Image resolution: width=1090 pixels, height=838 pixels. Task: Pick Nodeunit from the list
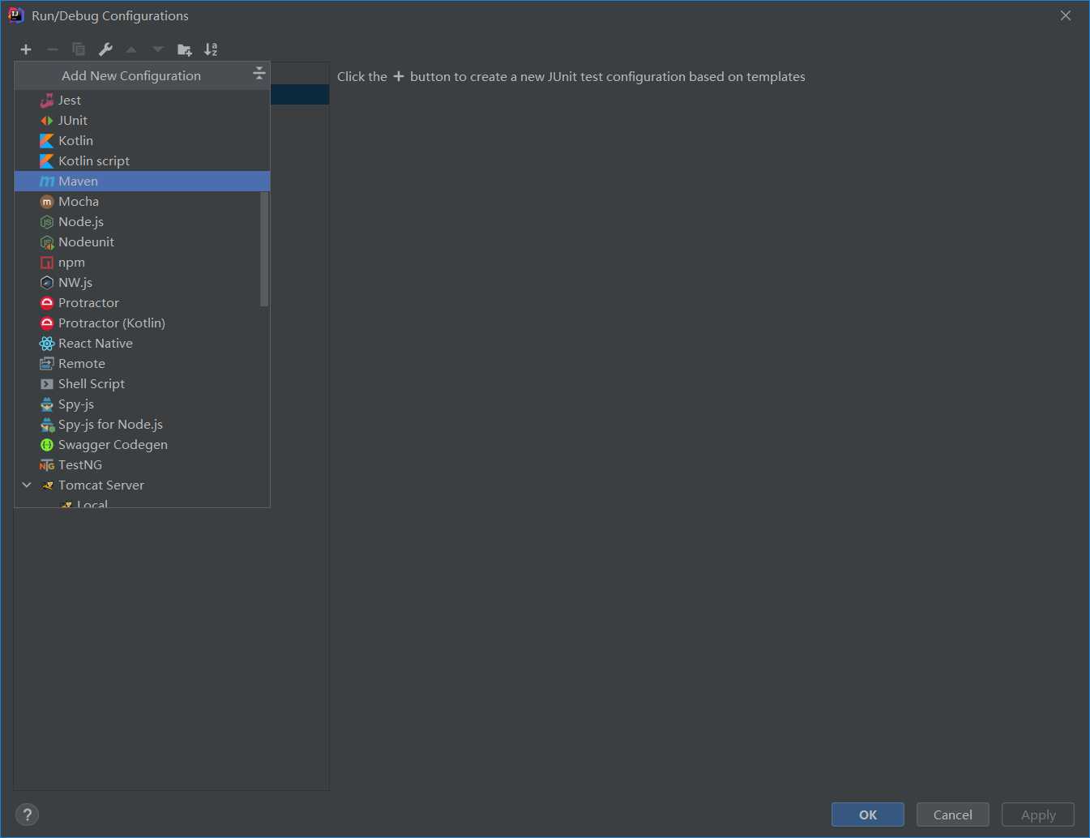142,242
